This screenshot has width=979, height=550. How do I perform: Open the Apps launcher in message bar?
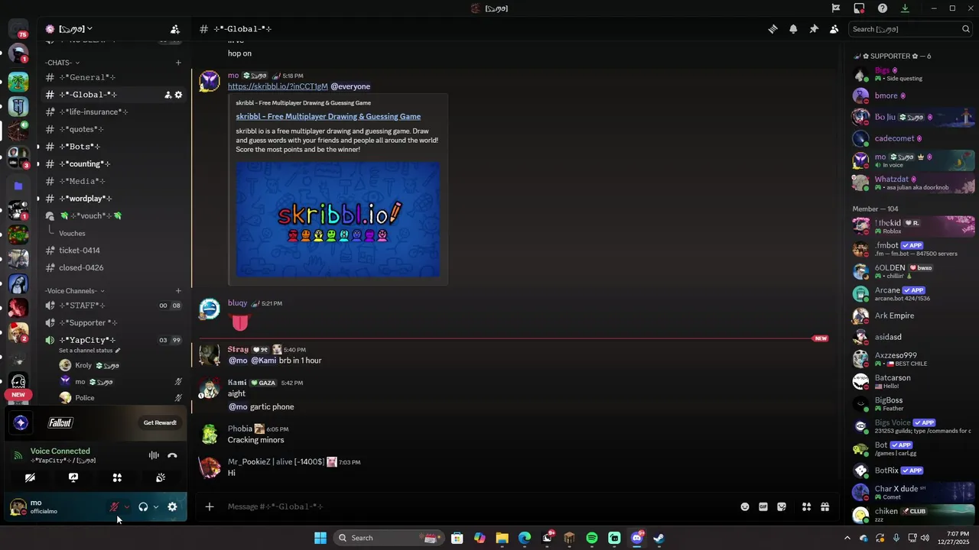pyautogui.click(x=806, y=506)
